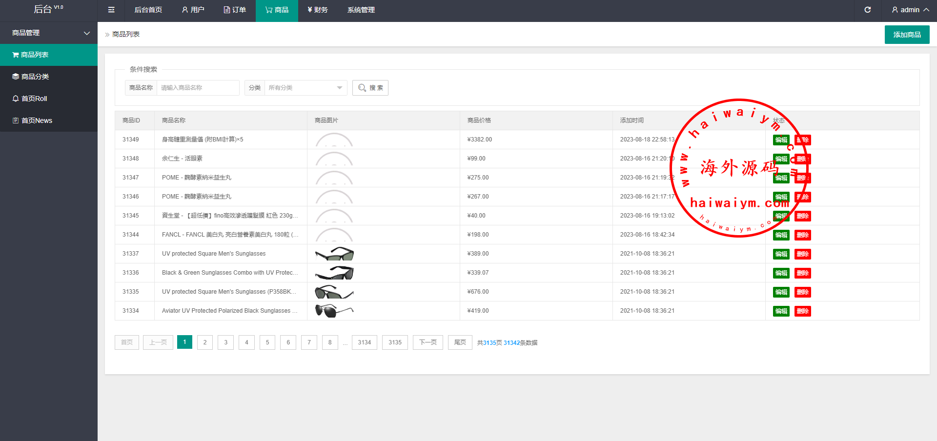Edit product 31337 sunglasses row
The width and height of the screenshot is (937, 441).
(x=781, y=254)
